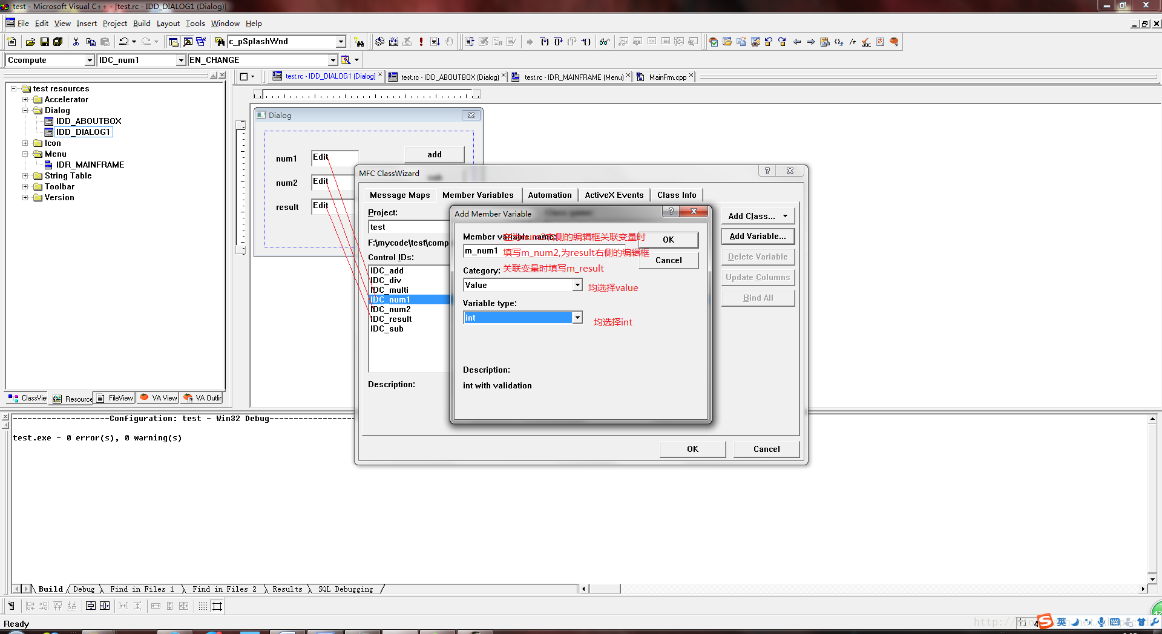The height and width of the screenshot is (634, 1162).
Task: Click the red exclamation Execute Program icon
Action: point(421,42)
